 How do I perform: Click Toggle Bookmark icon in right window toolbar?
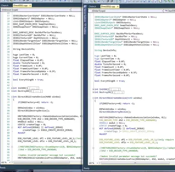pos(125,1)
